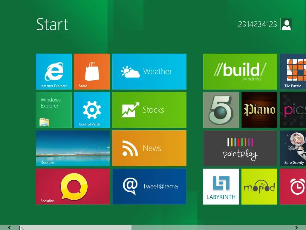Launch the Socialite app tile
This screenshot has width=306, height=230.
coord(73,186)
